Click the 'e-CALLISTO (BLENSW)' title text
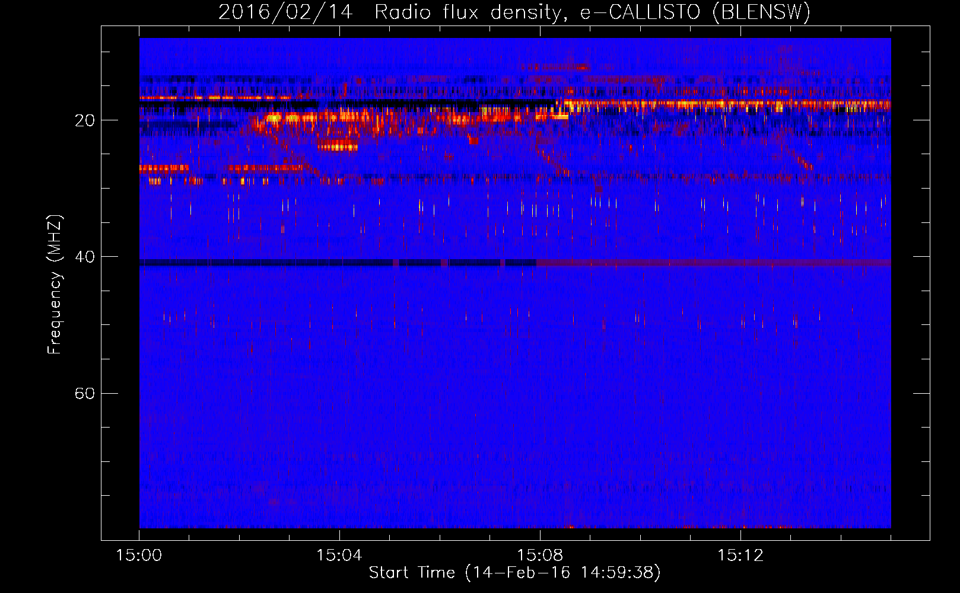The height and width of the screenshot is (593, 960). tap(695, 12)
